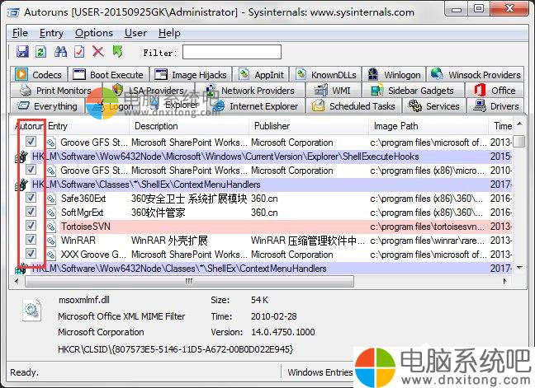Click the file icon beside TortoiseSVN

51,227
